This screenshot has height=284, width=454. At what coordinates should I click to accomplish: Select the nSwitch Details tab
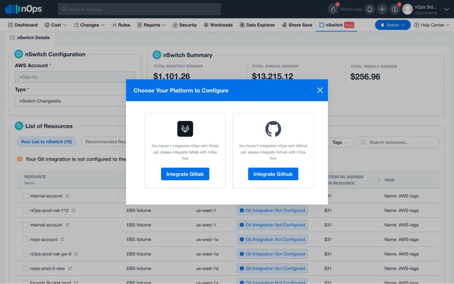(30, 38)
